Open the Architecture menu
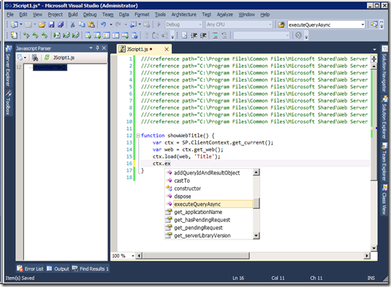 pos(183,15)
